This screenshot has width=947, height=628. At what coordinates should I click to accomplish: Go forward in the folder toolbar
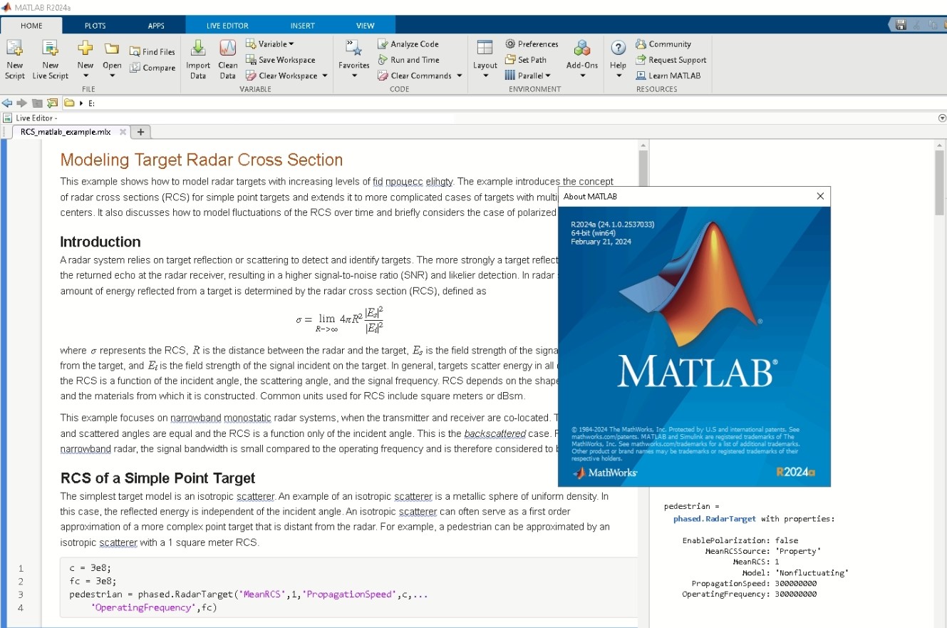tap(22, 103)
